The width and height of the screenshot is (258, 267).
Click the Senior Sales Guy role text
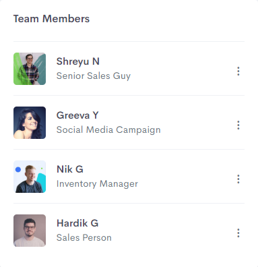(x=94, y=76)
